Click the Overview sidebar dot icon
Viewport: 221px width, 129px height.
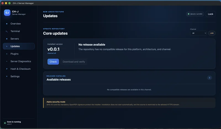click(x=7, y=24)
